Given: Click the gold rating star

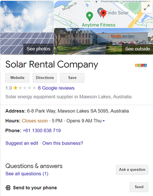Looking at the screenshot, I should [15, 88].
